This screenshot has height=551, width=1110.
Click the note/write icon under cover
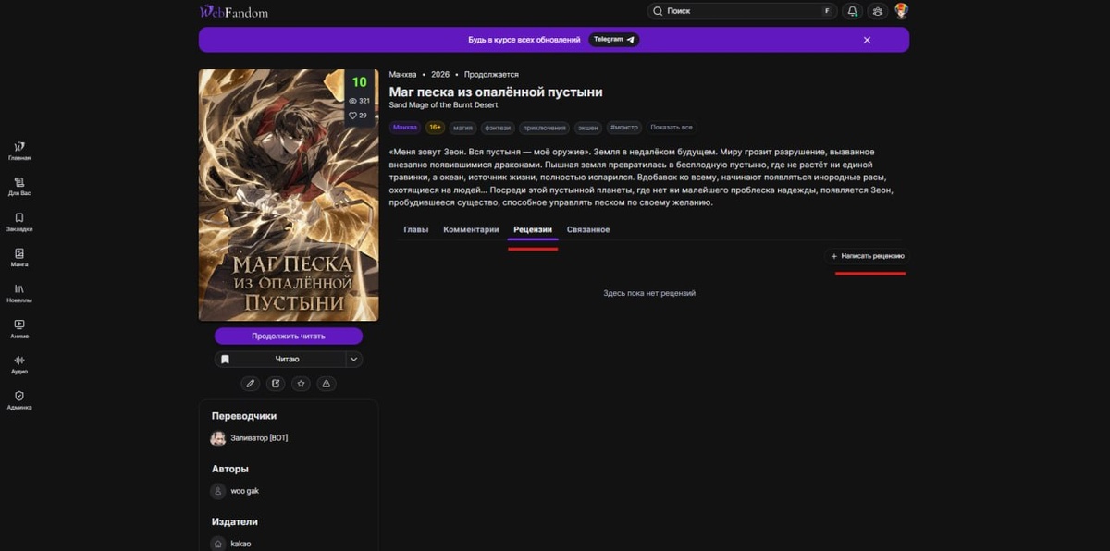(x=276, y=384)
